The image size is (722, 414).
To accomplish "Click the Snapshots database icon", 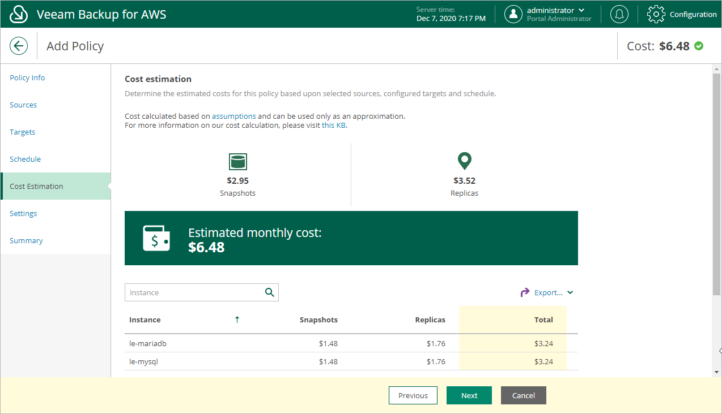I will pos(238,162).
